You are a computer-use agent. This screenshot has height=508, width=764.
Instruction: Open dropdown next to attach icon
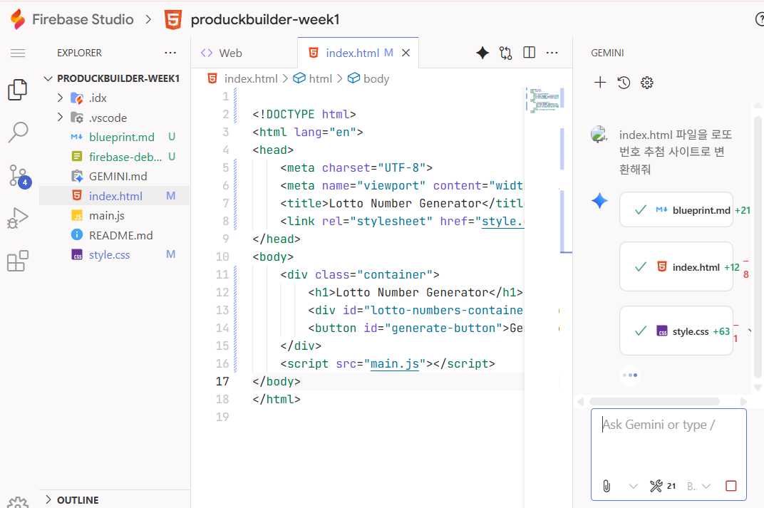coord(633,486)
